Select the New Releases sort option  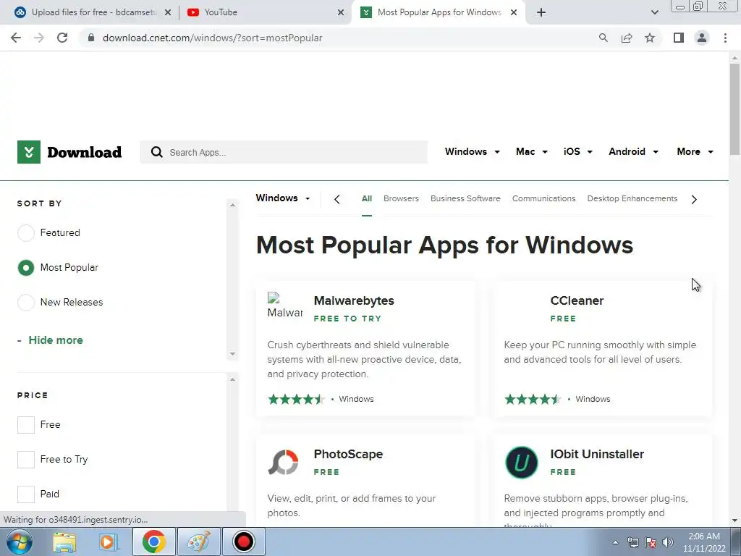(x=25, y=302)
